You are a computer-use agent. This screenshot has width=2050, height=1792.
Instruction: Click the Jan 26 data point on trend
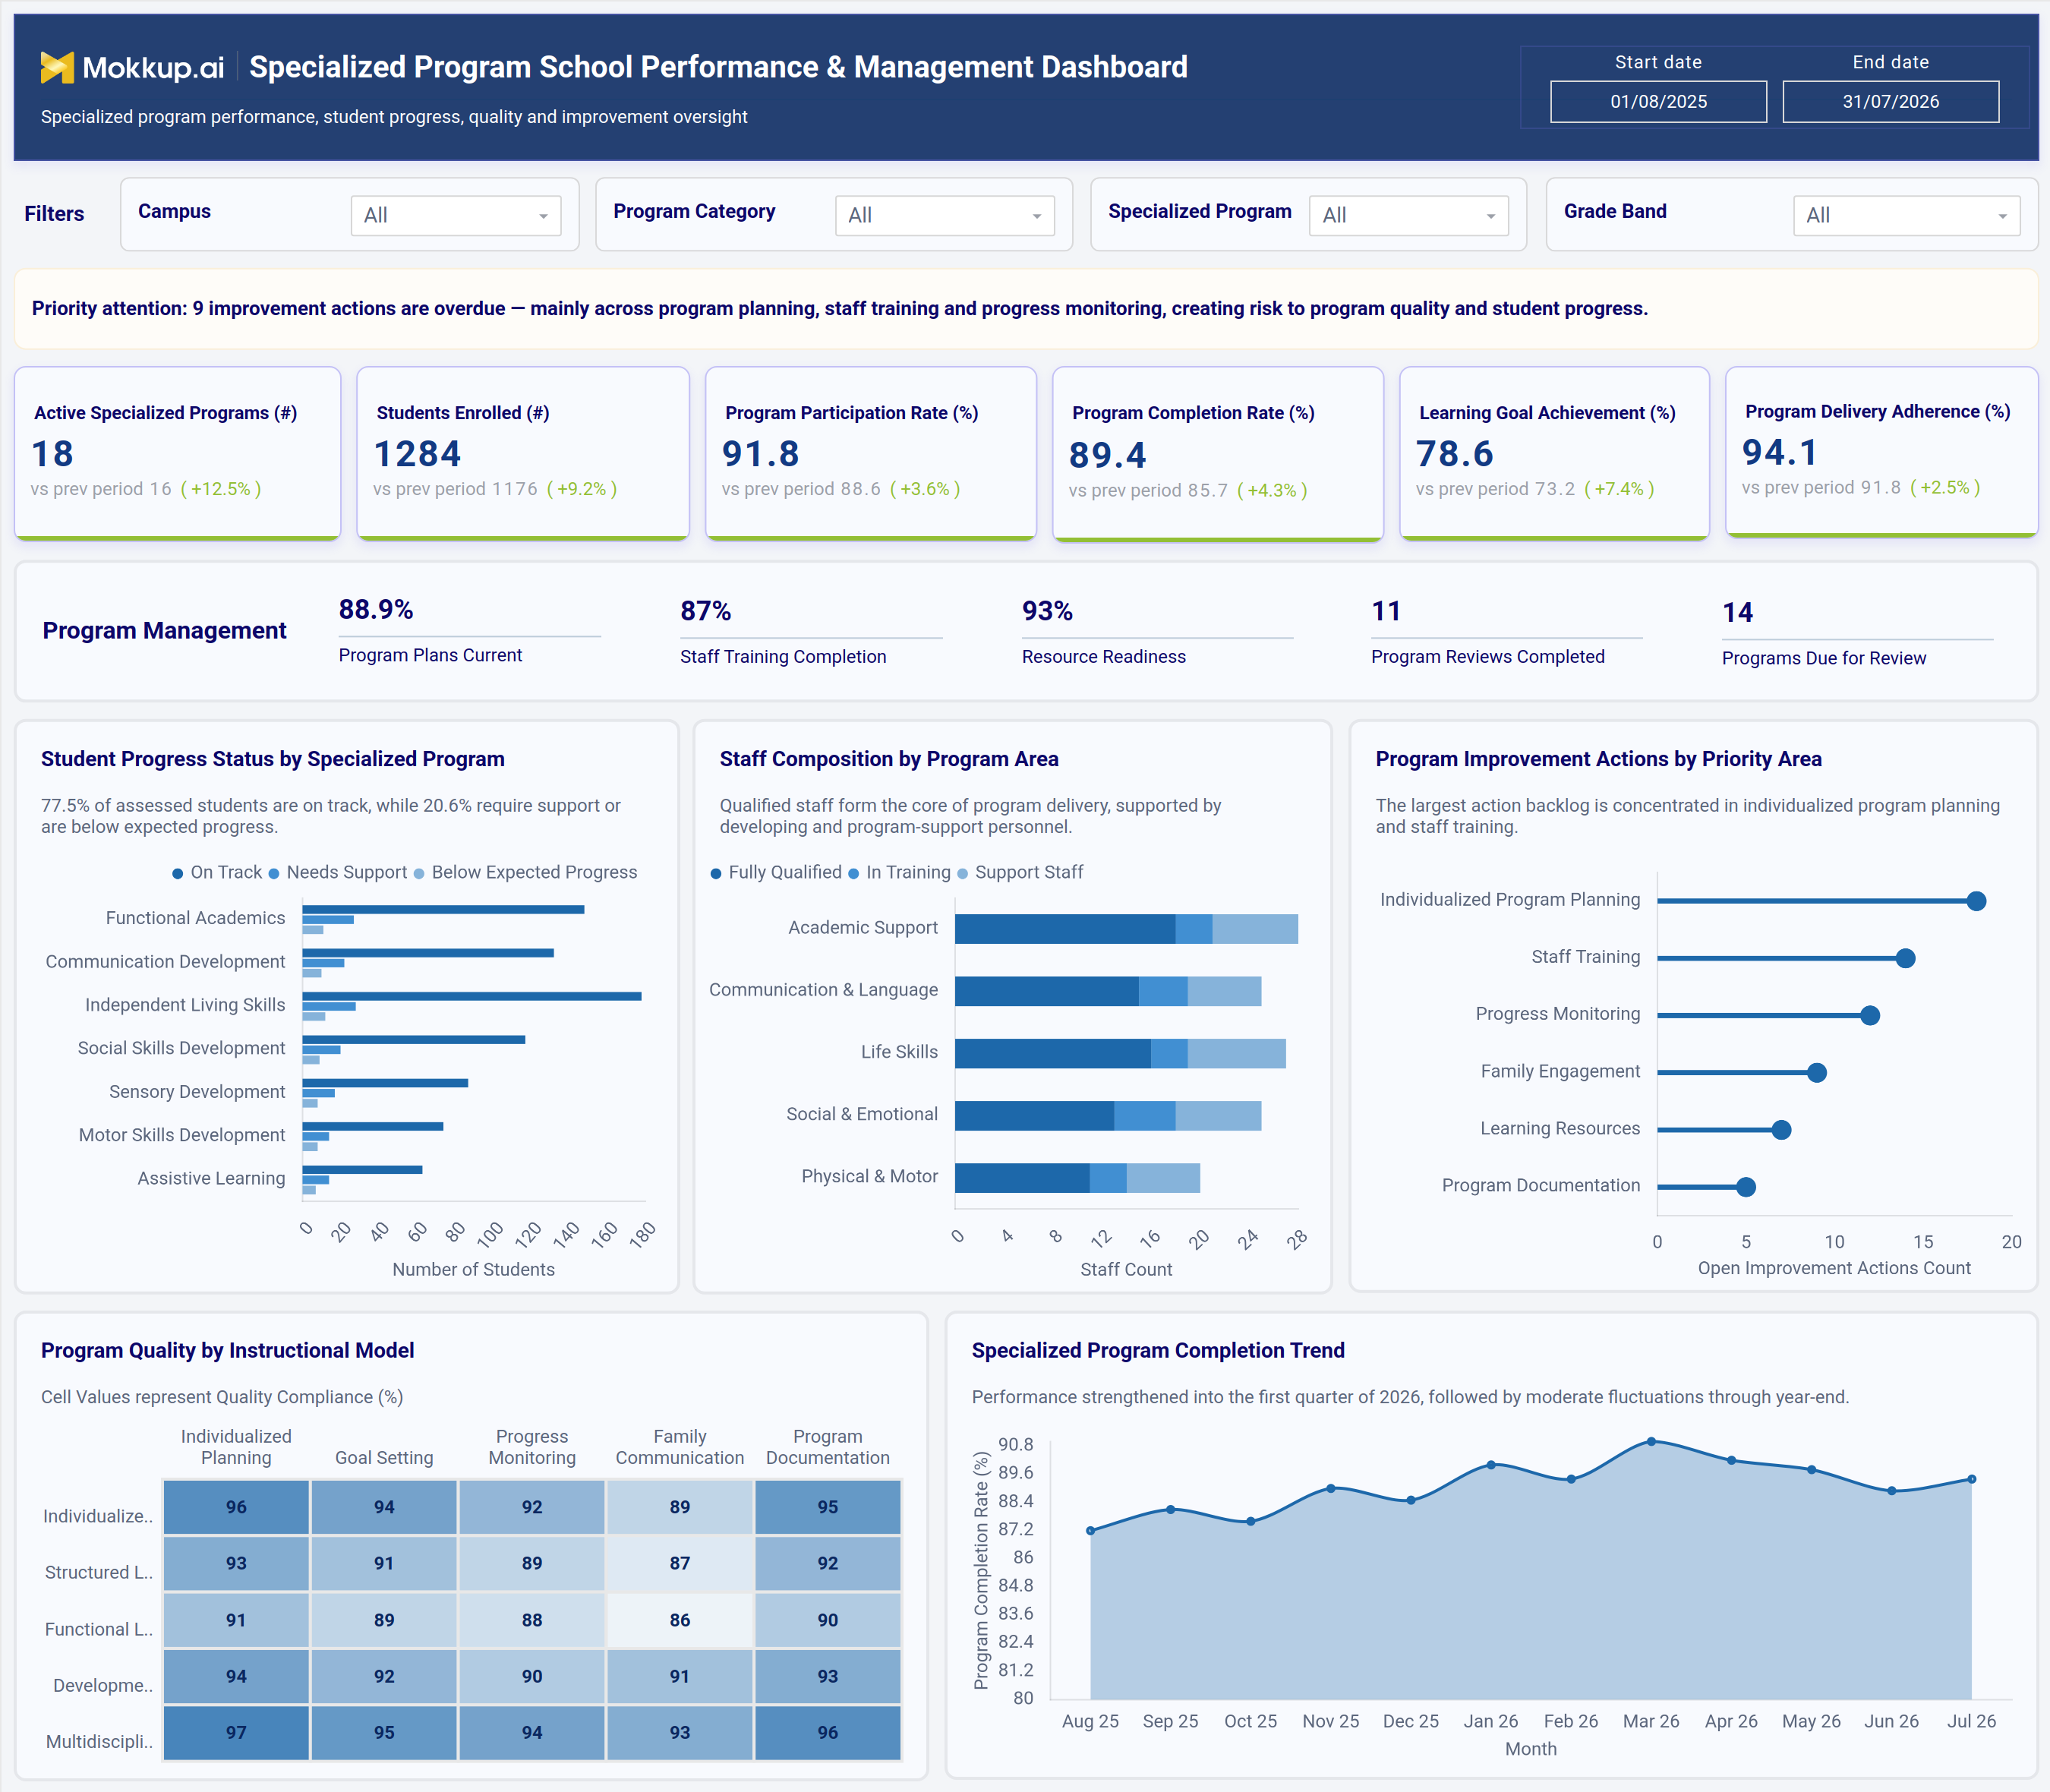1491,1464
